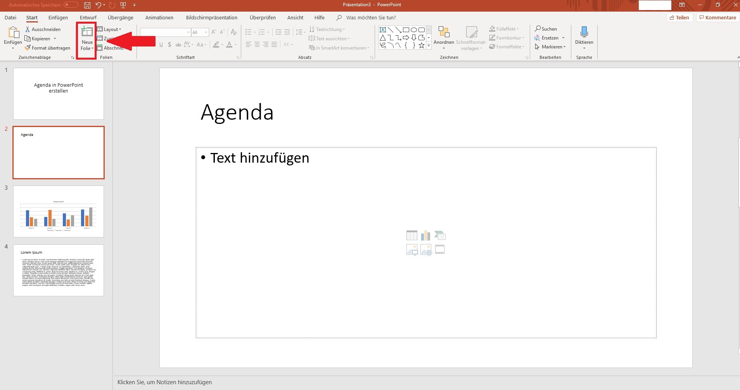740x390 pixels.
Task: Switch to the Übergänge tab
Action: (121, 17)
